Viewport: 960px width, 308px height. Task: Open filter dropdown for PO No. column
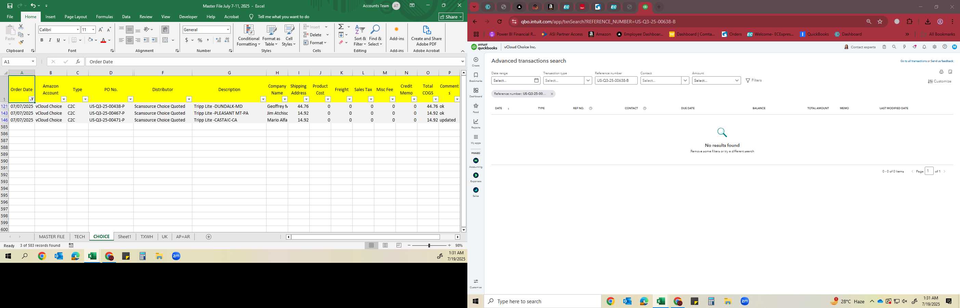(x=130, y=99)
